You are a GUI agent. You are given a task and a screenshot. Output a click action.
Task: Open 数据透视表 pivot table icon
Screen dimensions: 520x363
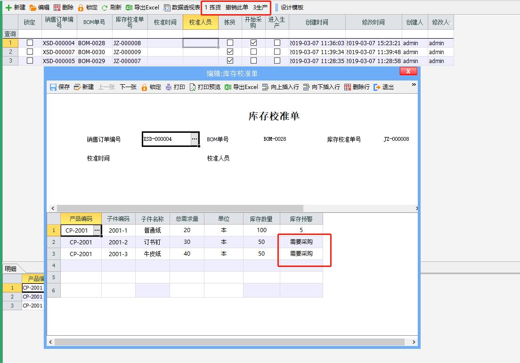pos(167,7)
